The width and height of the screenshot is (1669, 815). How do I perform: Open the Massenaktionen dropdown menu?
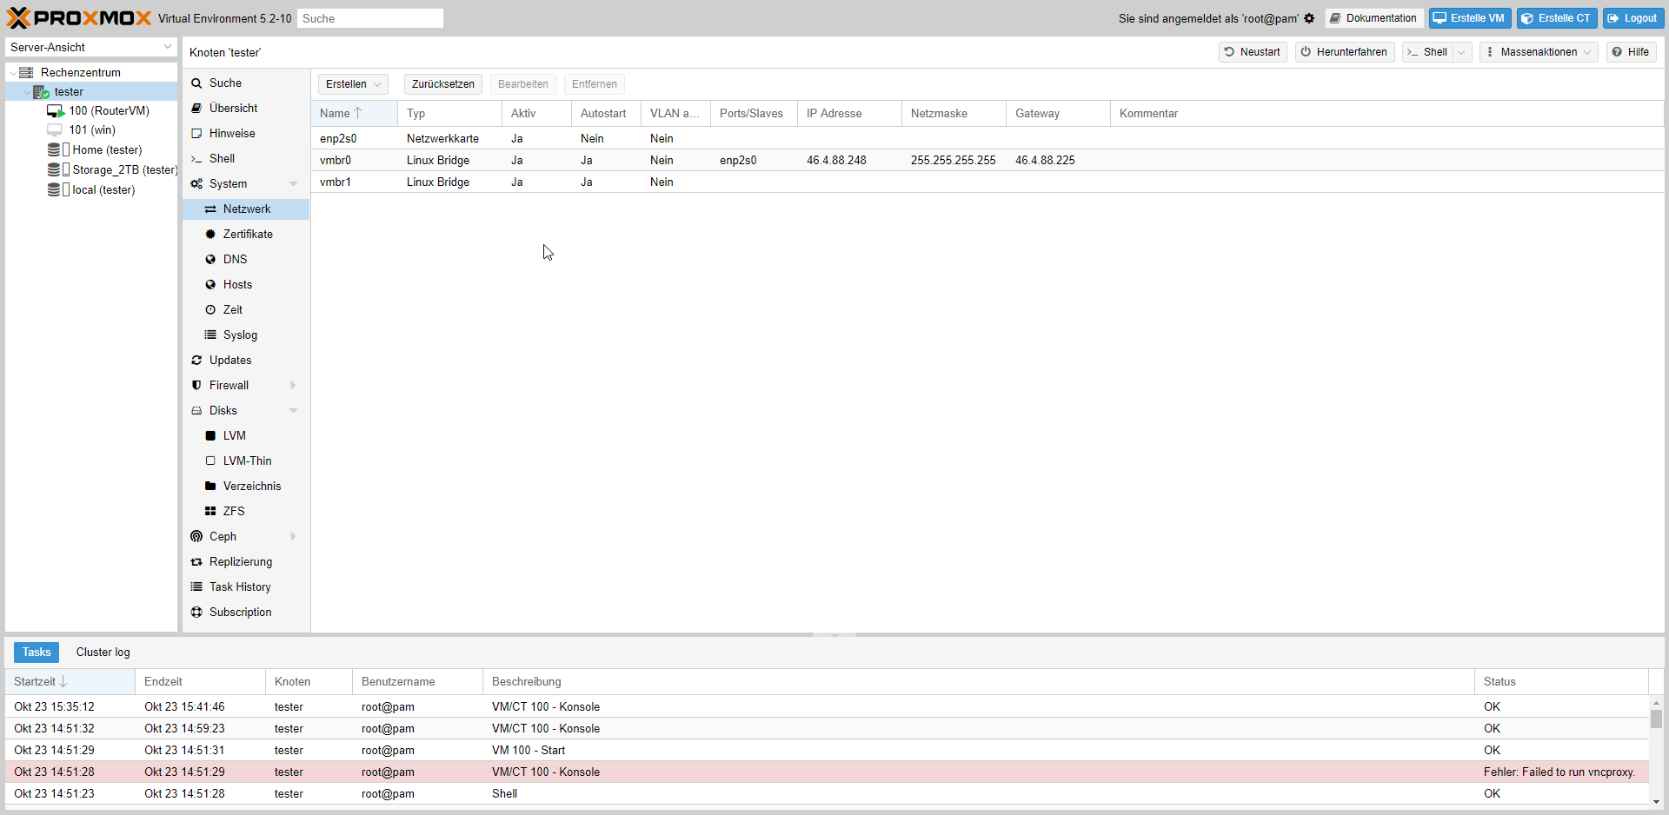[x=1539, y=52]
